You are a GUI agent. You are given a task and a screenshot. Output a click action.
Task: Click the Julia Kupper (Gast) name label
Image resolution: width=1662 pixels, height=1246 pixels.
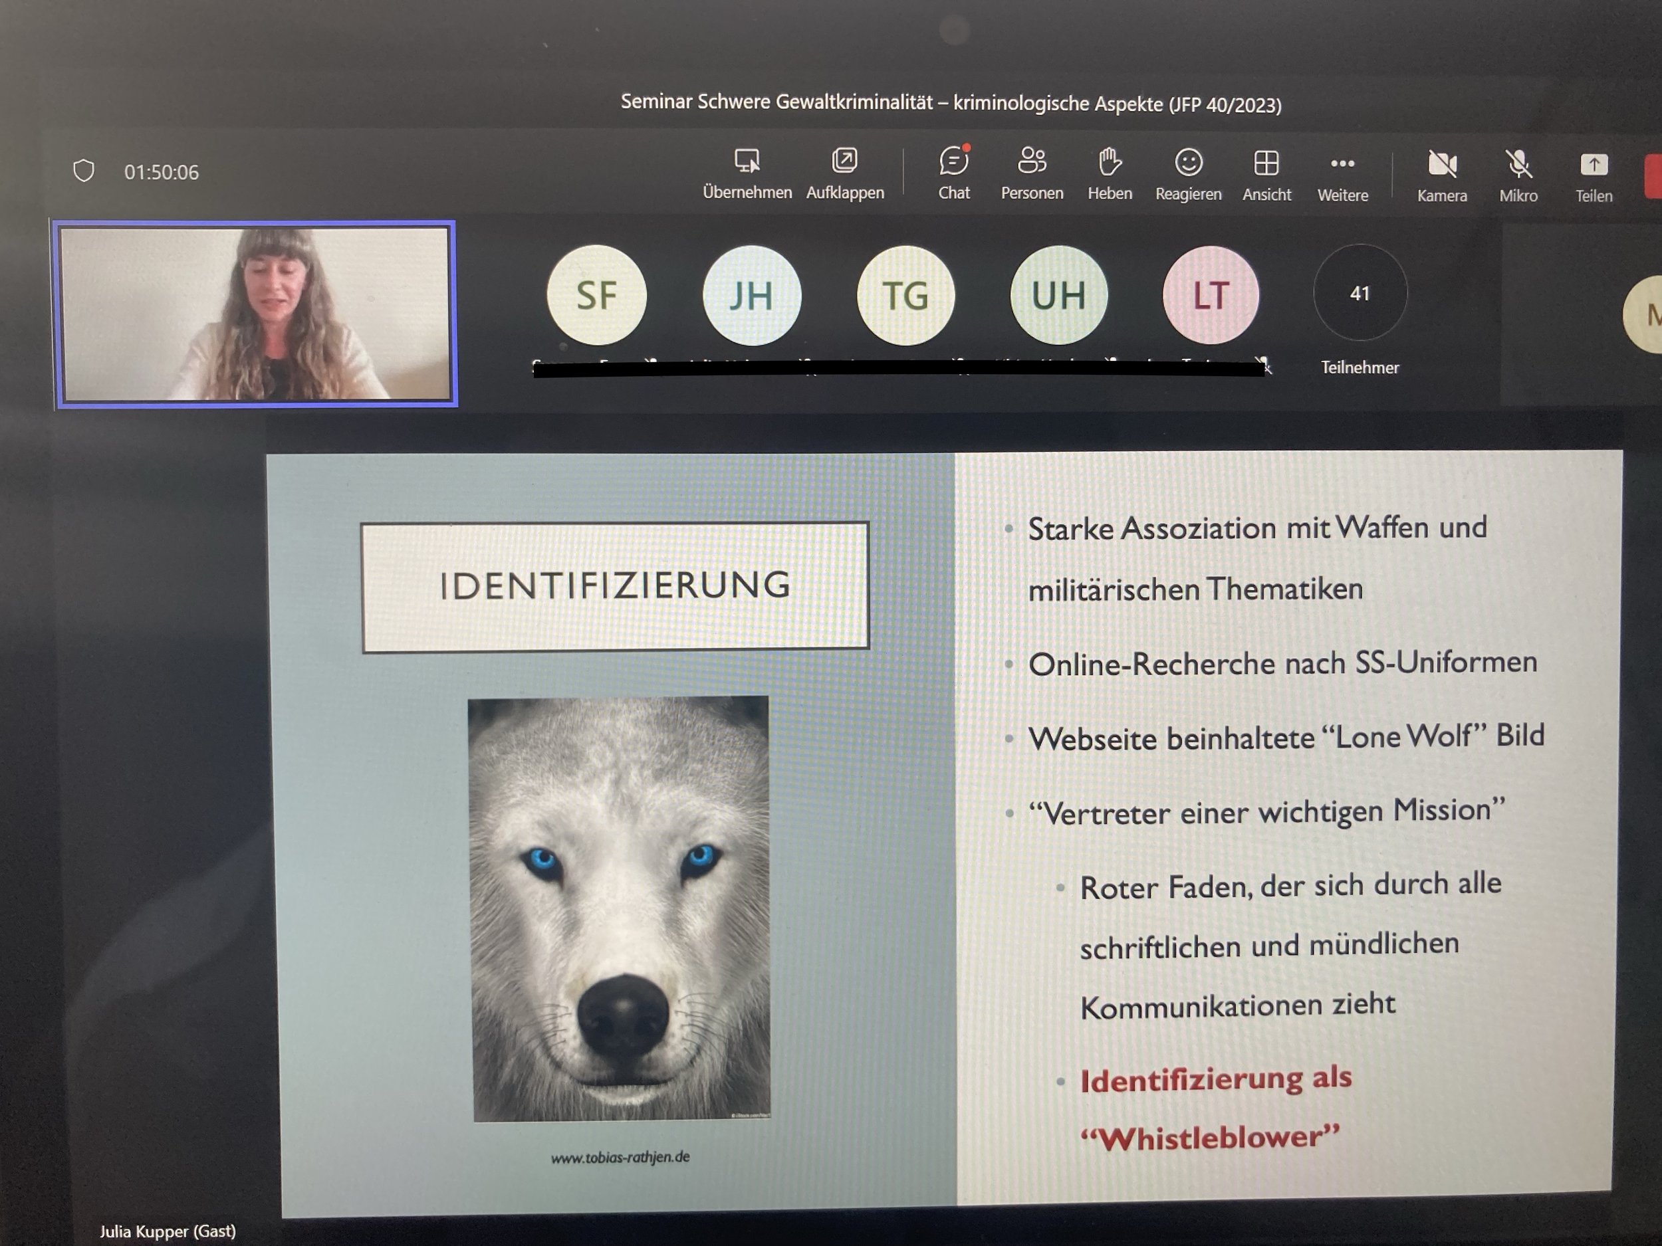click(x=168, y=1231)
